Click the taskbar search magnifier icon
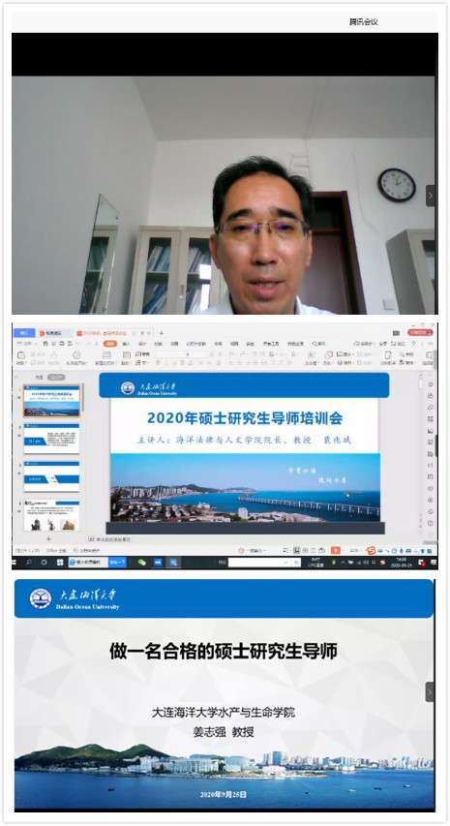 29,563
